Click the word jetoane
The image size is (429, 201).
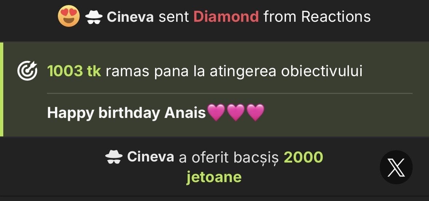(x=214, y=177)
